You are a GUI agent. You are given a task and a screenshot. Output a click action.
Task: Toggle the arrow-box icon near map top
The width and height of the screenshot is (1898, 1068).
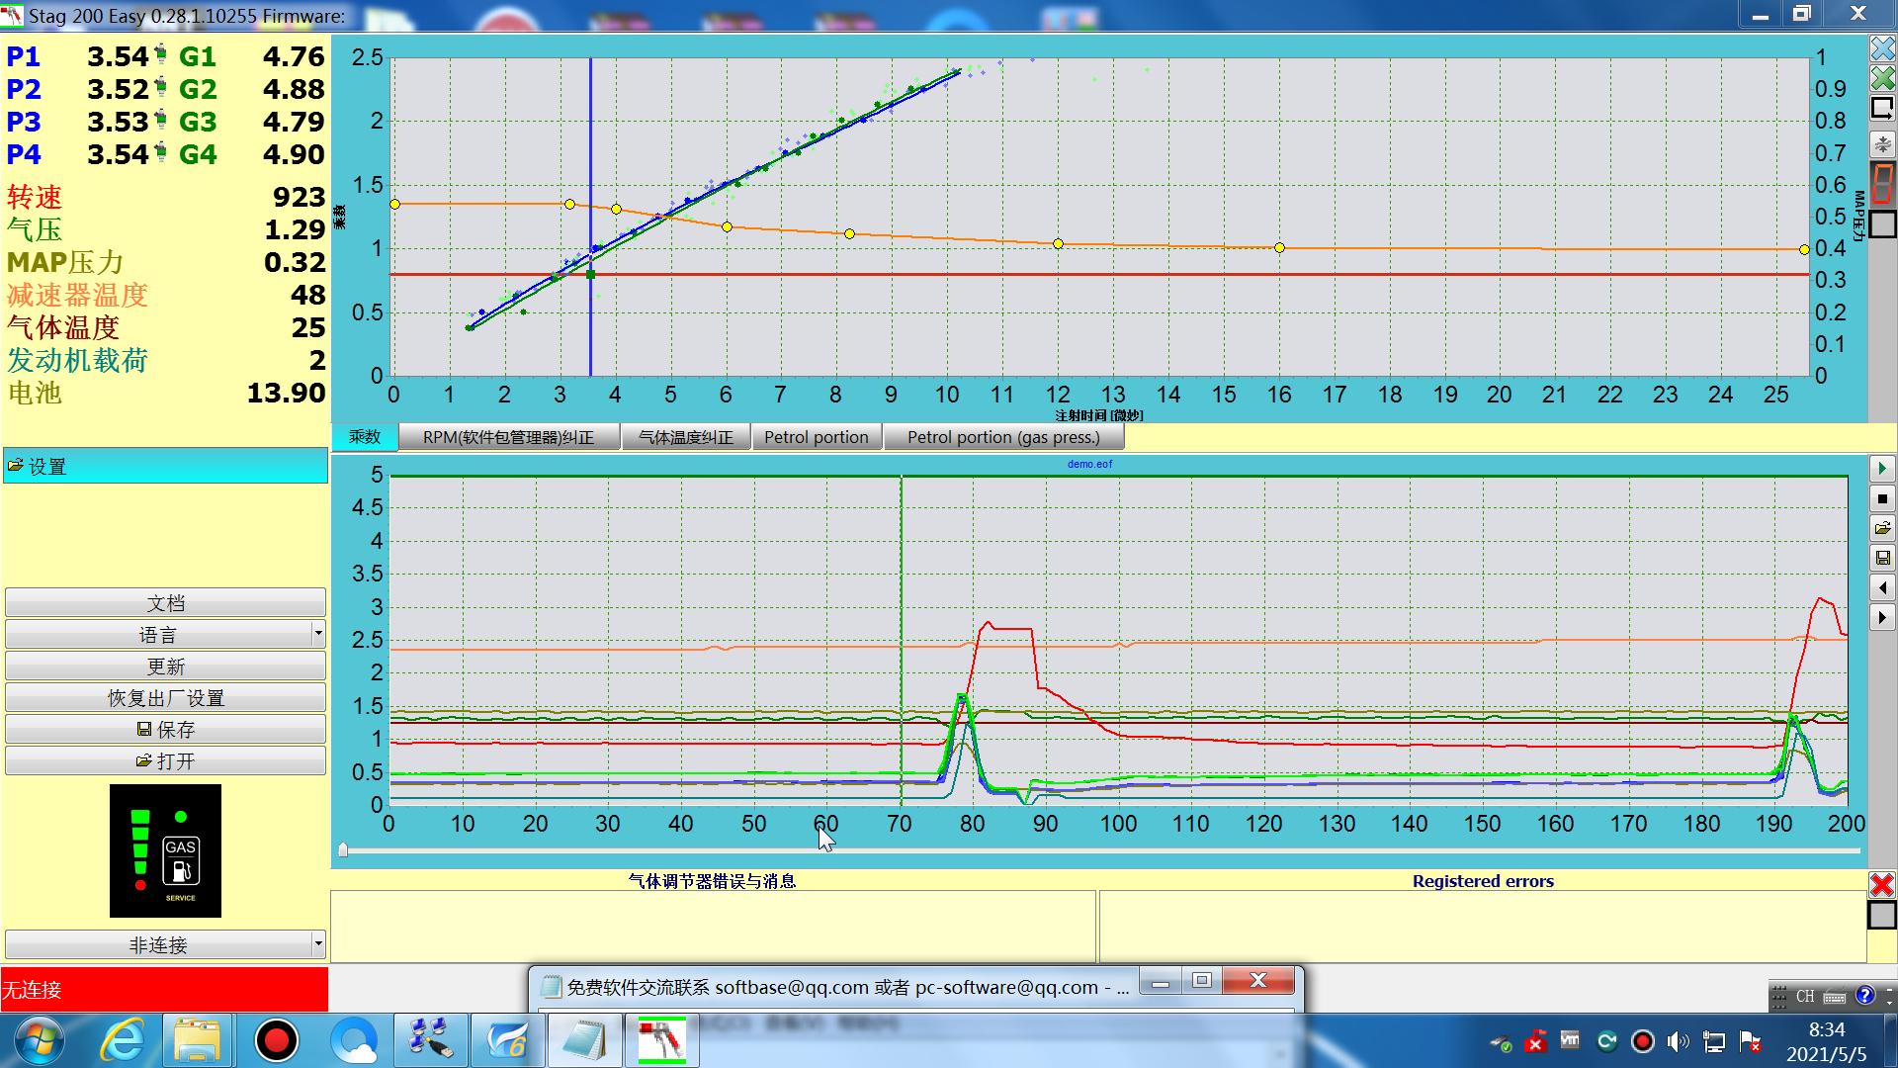(1882, 108)
